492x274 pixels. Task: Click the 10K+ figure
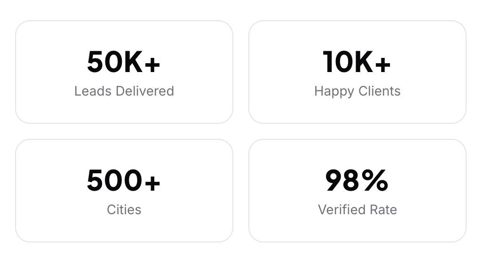(357, 63)
